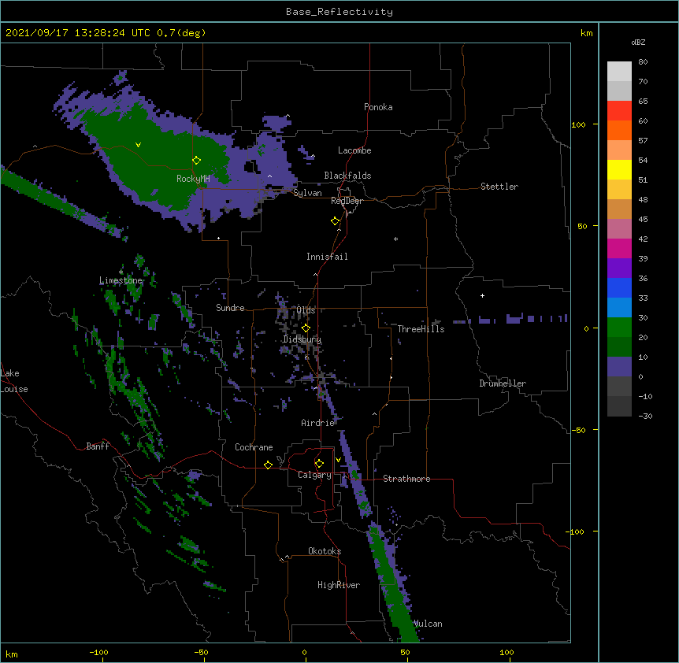Click the slate purple 10 dBZ legend swatch
Screen dimensions: 679x663
619,367
